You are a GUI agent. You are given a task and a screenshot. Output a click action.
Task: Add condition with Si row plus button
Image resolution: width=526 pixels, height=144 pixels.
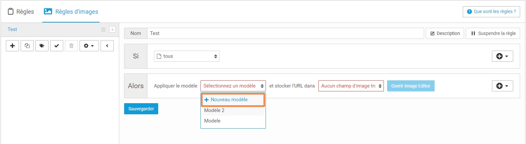[502, 56]
